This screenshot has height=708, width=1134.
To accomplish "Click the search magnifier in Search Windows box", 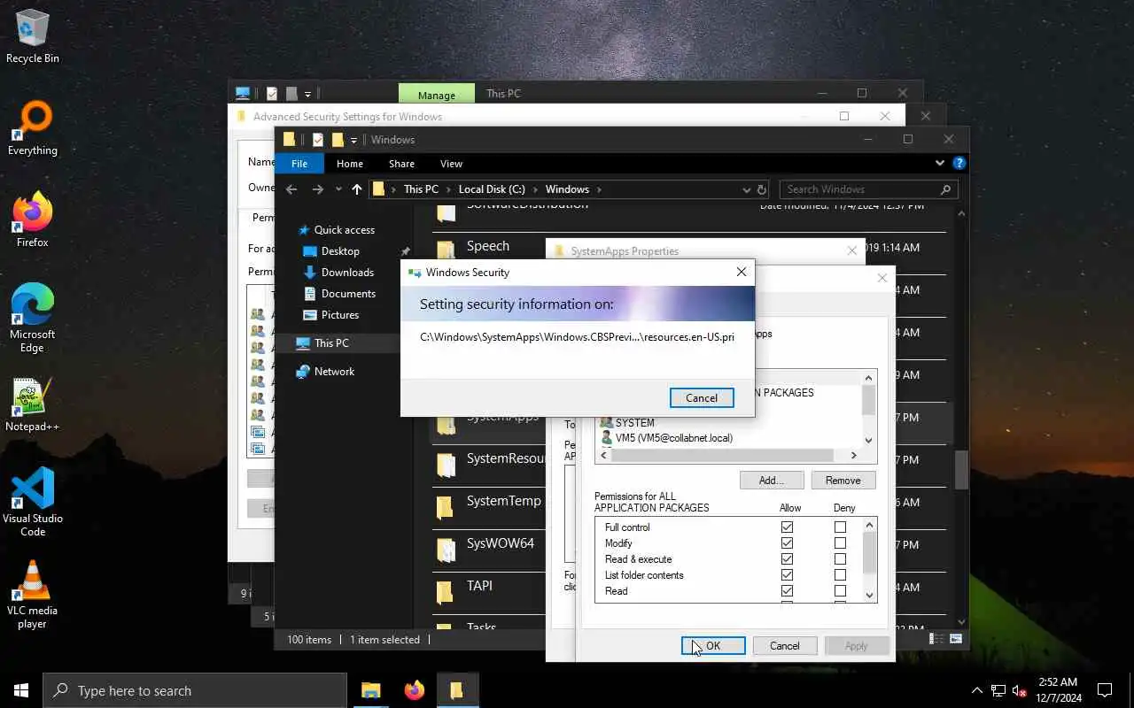I will [945, 189].
